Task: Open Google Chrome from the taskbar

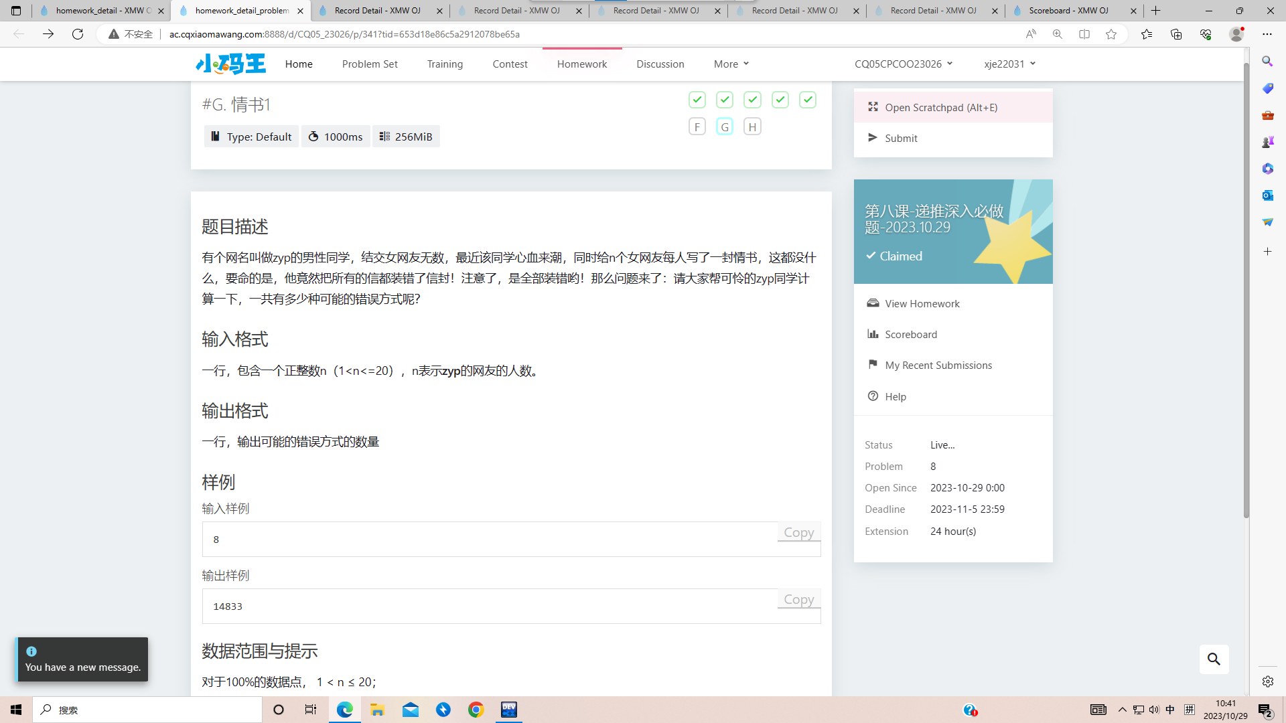Action: [x=476, y=710]
